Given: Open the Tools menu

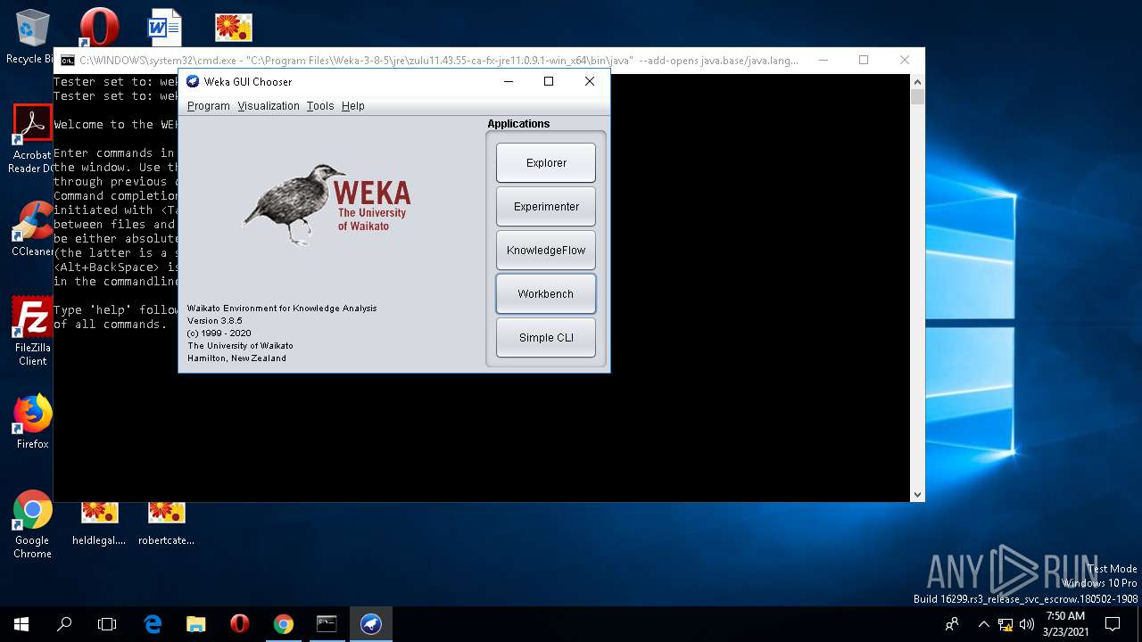Looking at the screenshot, I should click(320, 106).
